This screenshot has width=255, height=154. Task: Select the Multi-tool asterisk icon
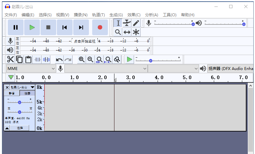click(x=136, y=32)
